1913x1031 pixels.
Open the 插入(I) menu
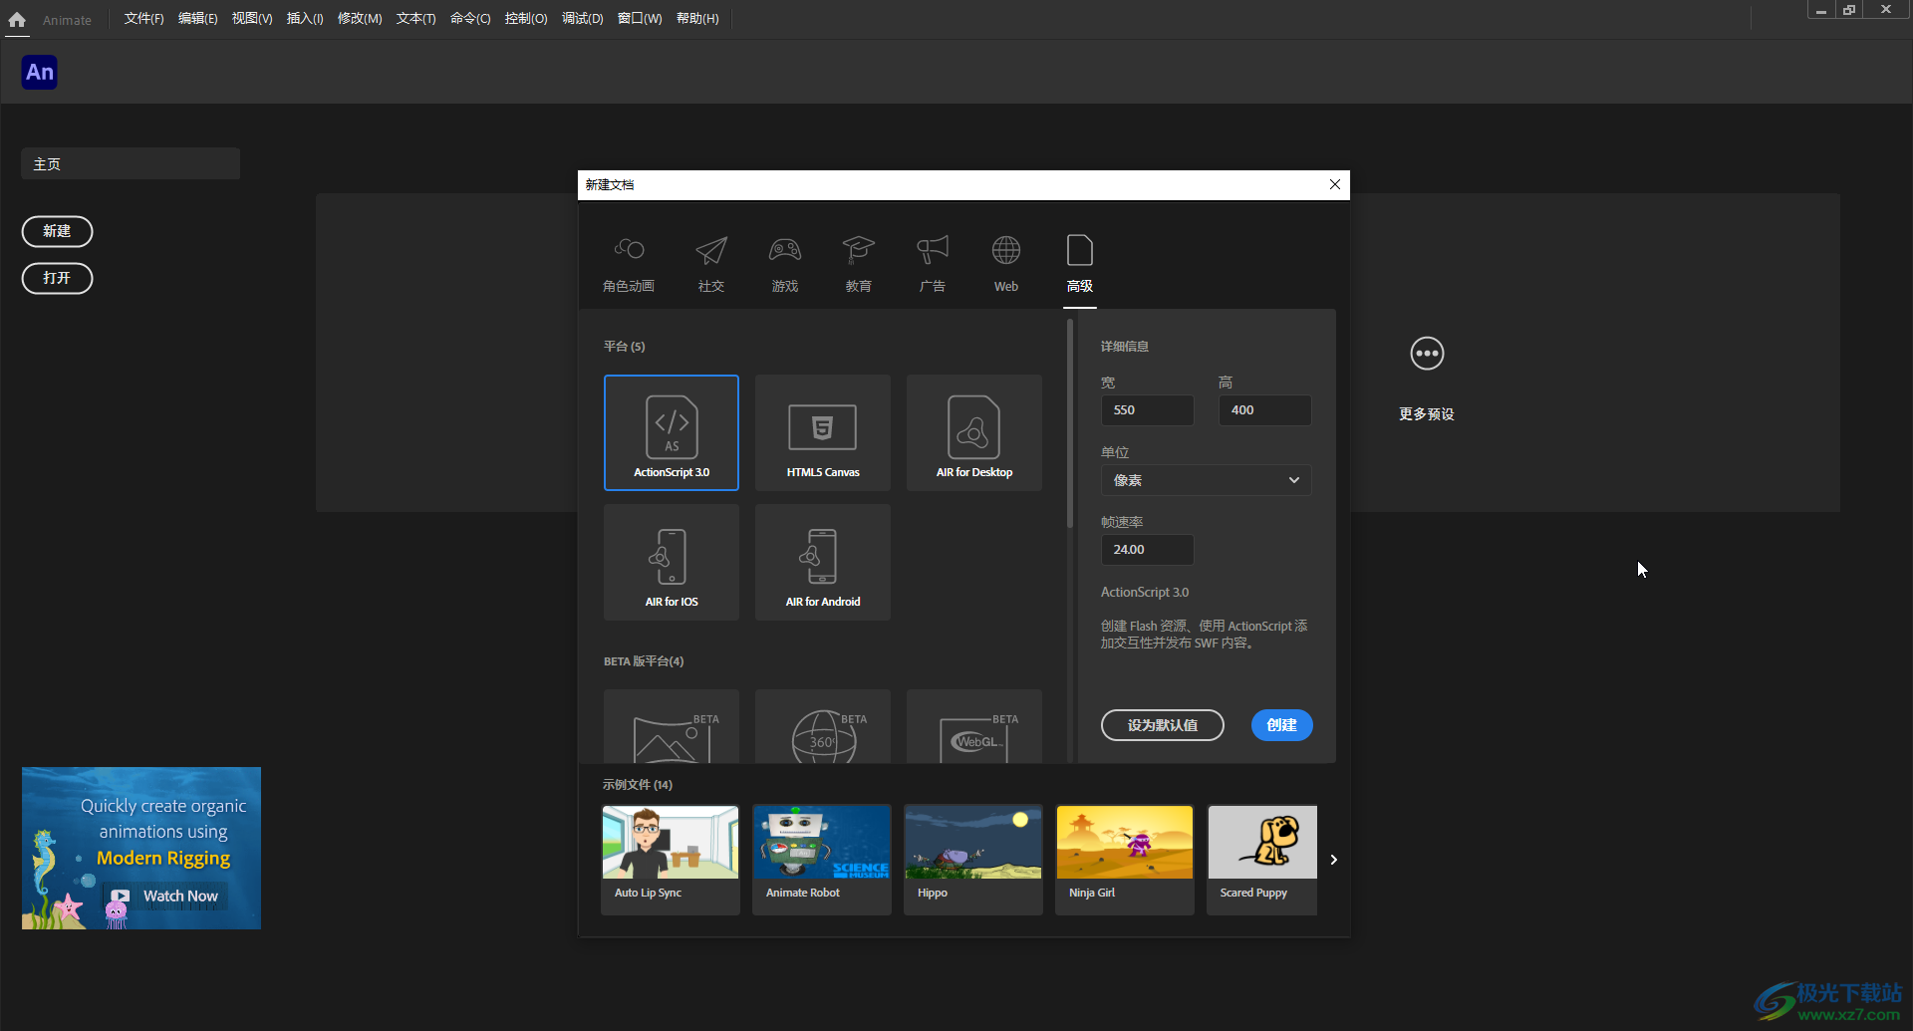click(305, 19)
